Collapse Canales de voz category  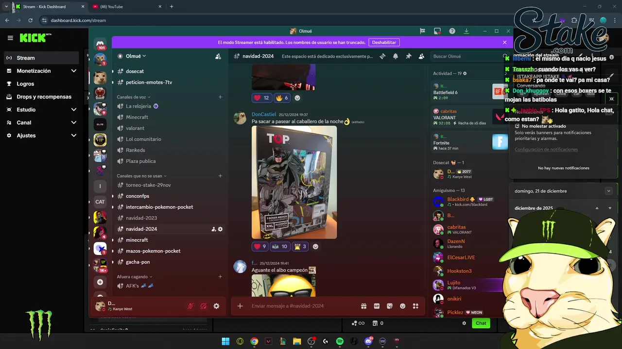[133, 97]
